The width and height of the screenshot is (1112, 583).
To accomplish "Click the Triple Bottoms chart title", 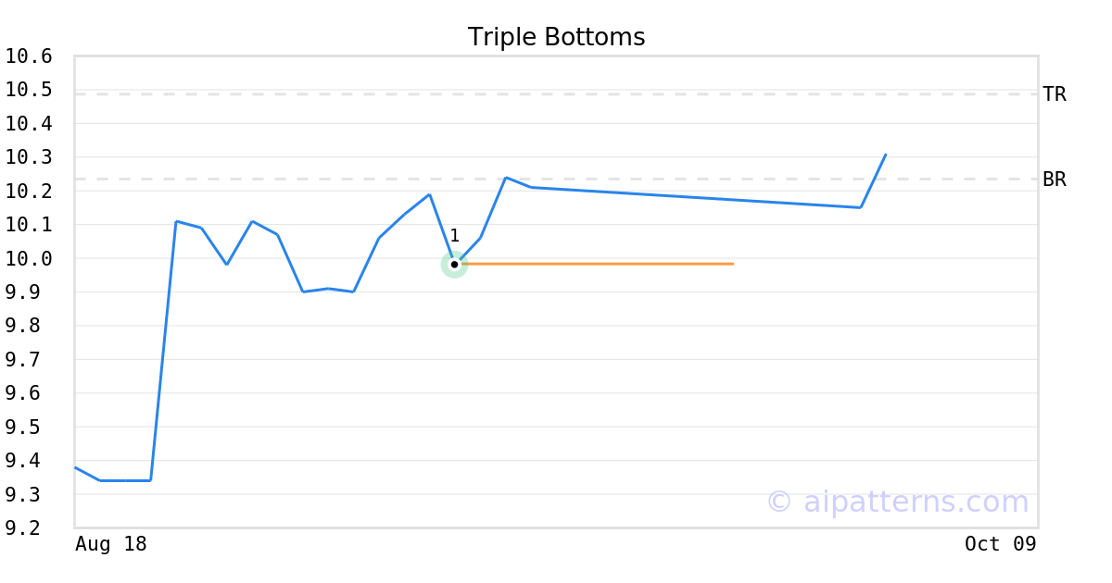I will [x=556, y=37].
